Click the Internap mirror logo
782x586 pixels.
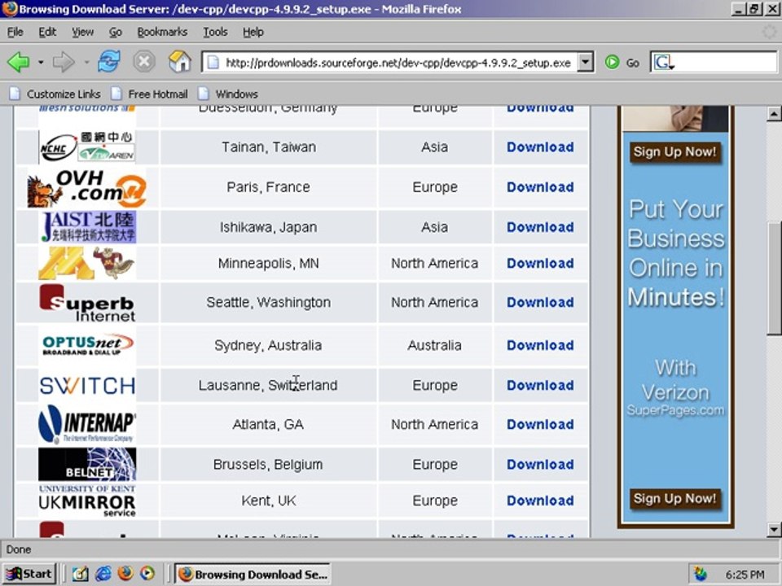87,425
